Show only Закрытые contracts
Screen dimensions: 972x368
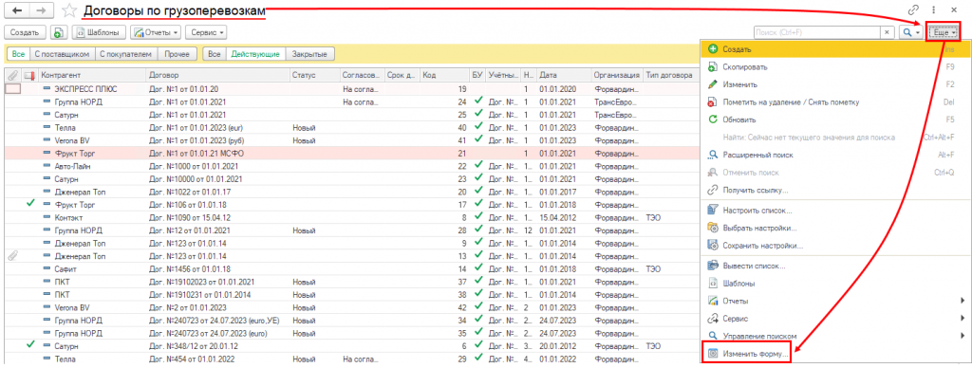[x=310, y=54]
